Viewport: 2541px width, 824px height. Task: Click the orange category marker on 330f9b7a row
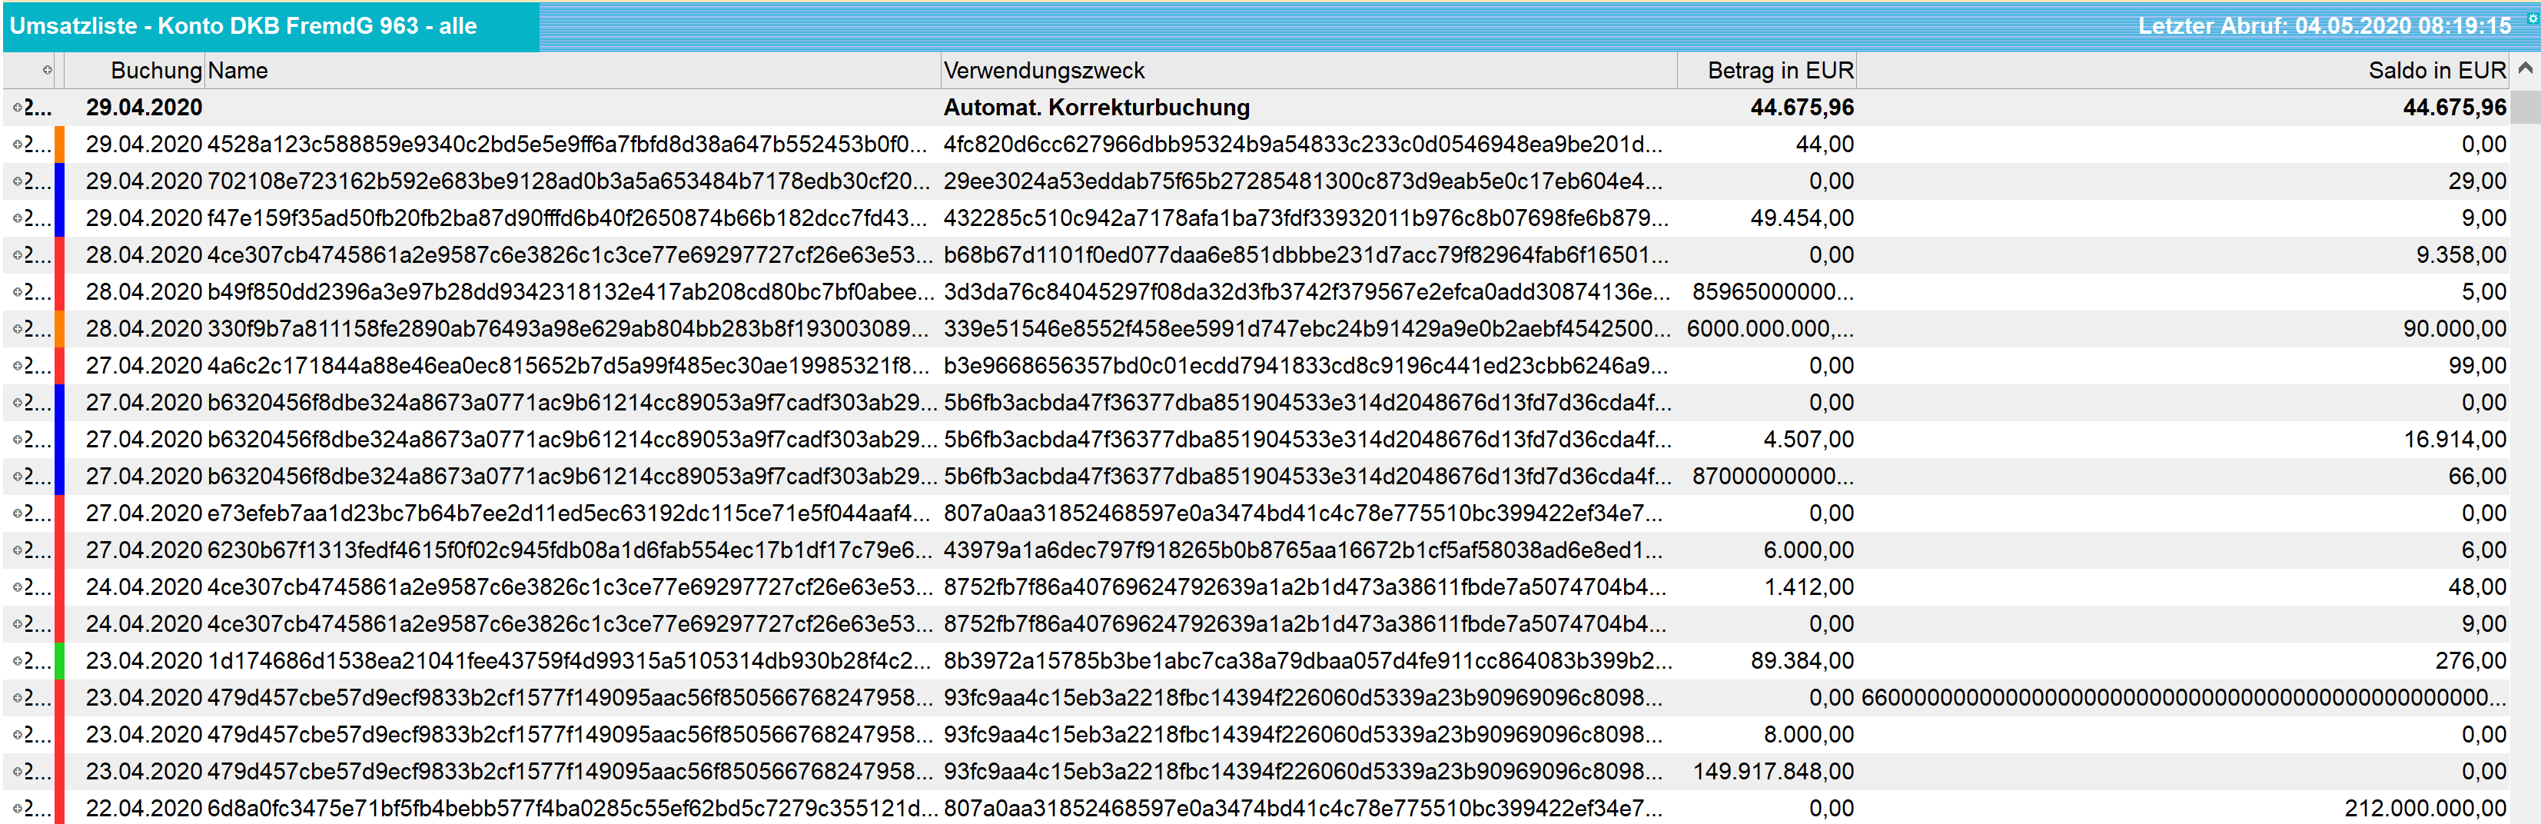59,329
